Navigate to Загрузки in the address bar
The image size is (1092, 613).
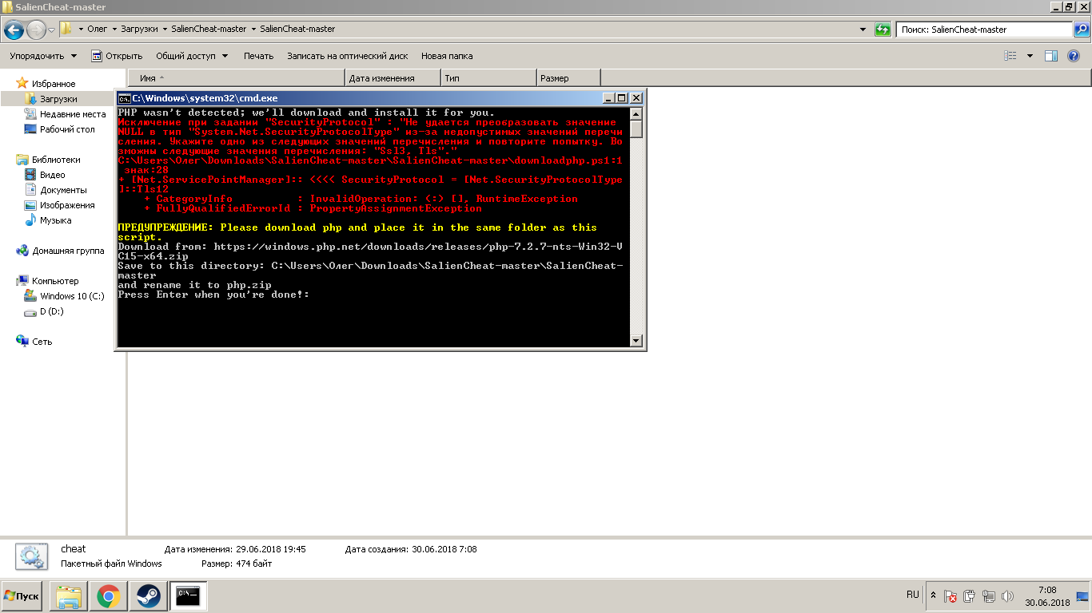139,30
